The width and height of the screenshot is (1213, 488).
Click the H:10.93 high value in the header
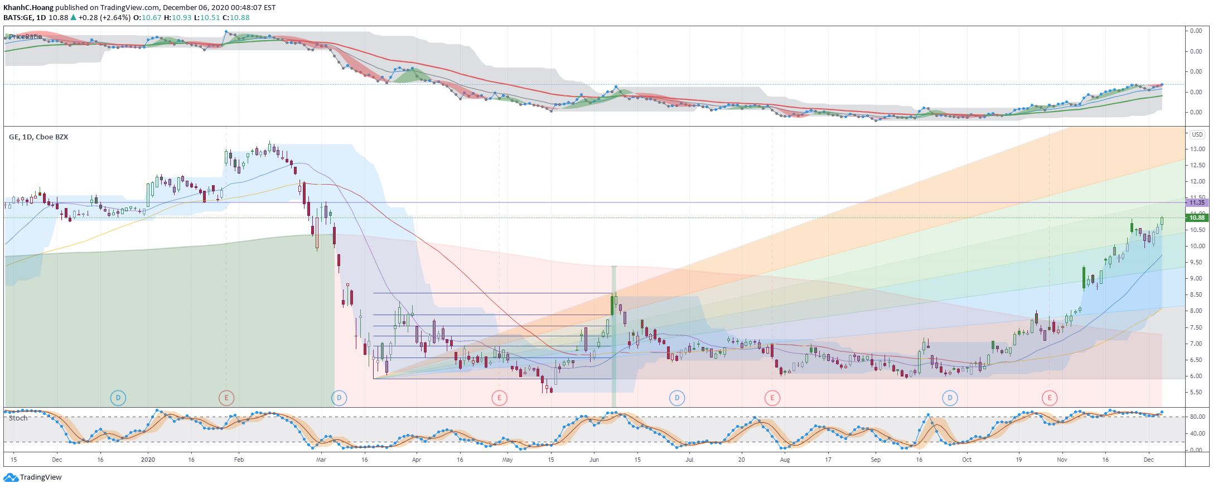(177, 18)
